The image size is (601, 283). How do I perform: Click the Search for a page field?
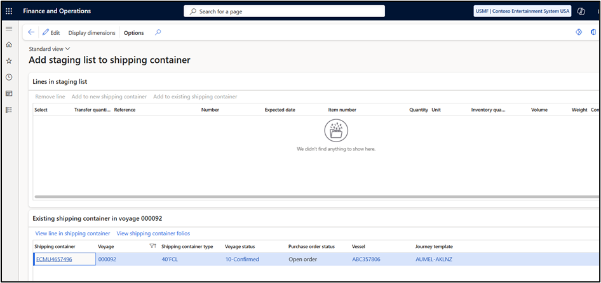tap(284, 11)
